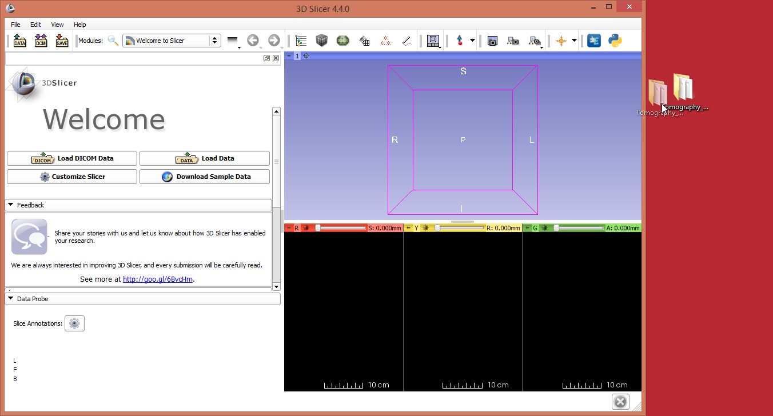Adjust the Red slice offset slider
This screenshot has width=773, height=416.
tap(341, 228)
